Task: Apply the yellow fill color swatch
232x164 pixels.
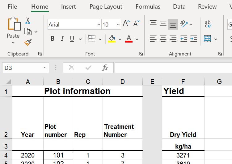Action: click(x=112, y=39)
